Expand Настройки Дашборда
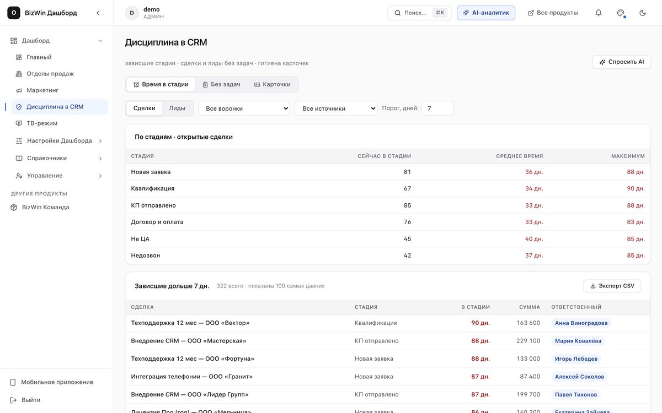The height and width of the screenshot is (413, 662). coord(60,141)
